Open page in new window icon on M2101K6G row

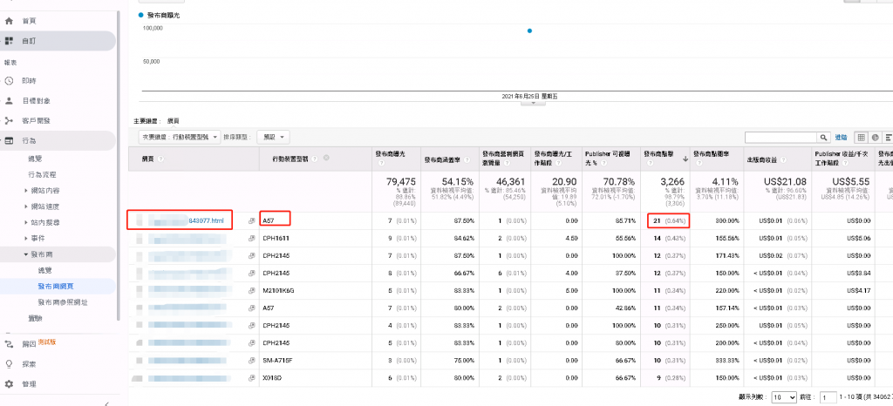(x=252, y=291)
